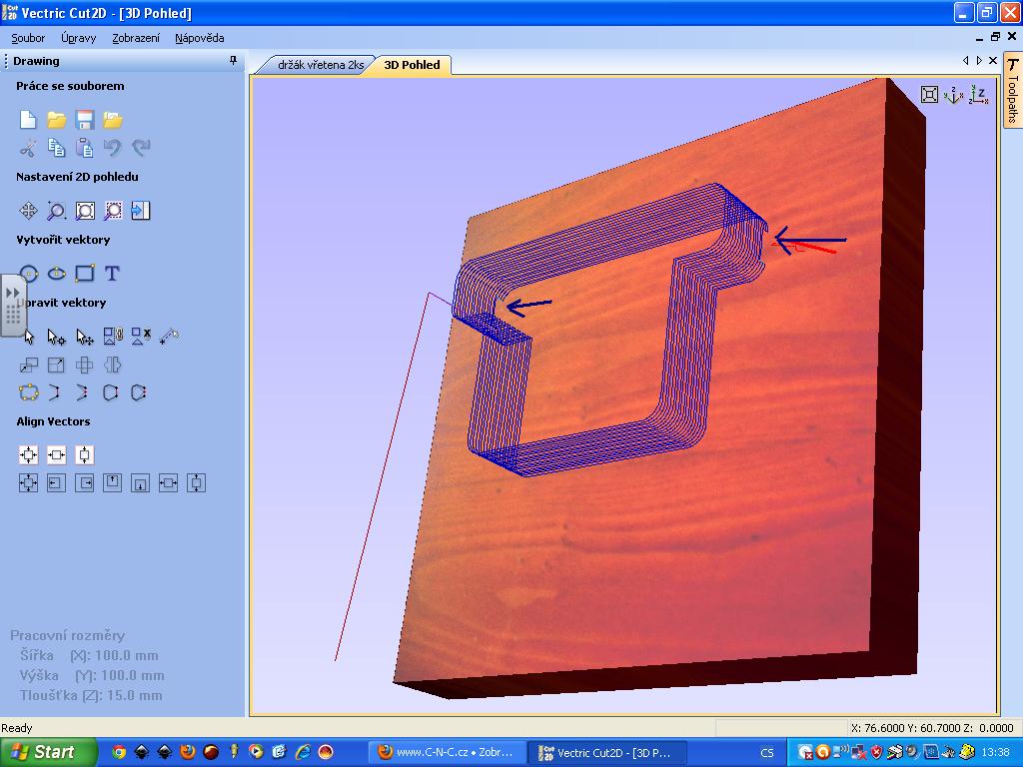Activate the zoom magnifier tool in 2D view settings
Viewport: 1023px width, 767px height.
point(57,211)
